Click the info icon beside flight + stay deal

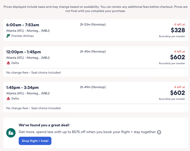tap(159, 132)
